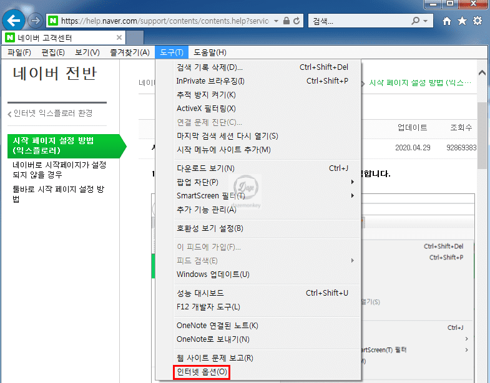
Task: Select 다운로드 보기(N) menu item
Action: point(258,168)
